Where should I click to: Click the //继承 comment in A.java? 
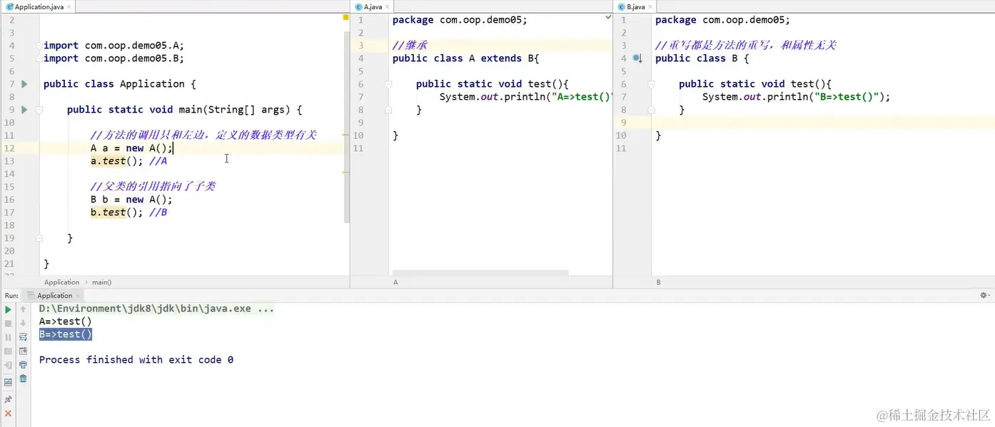point(410,45)
